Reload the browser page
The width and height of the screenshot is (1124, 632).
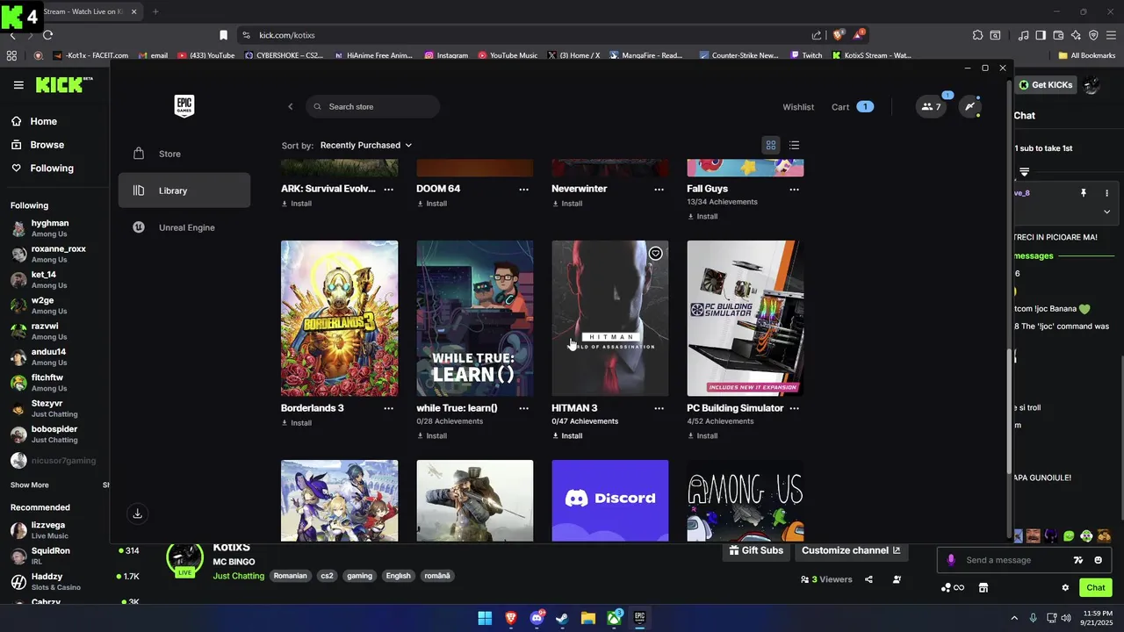[47, 35]
